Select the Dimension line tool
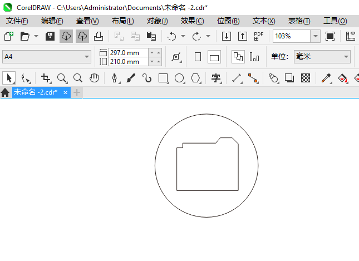Image resolution: width=359 pixels, height=261 pixels. pyautogui.click(x=237, y=78)
